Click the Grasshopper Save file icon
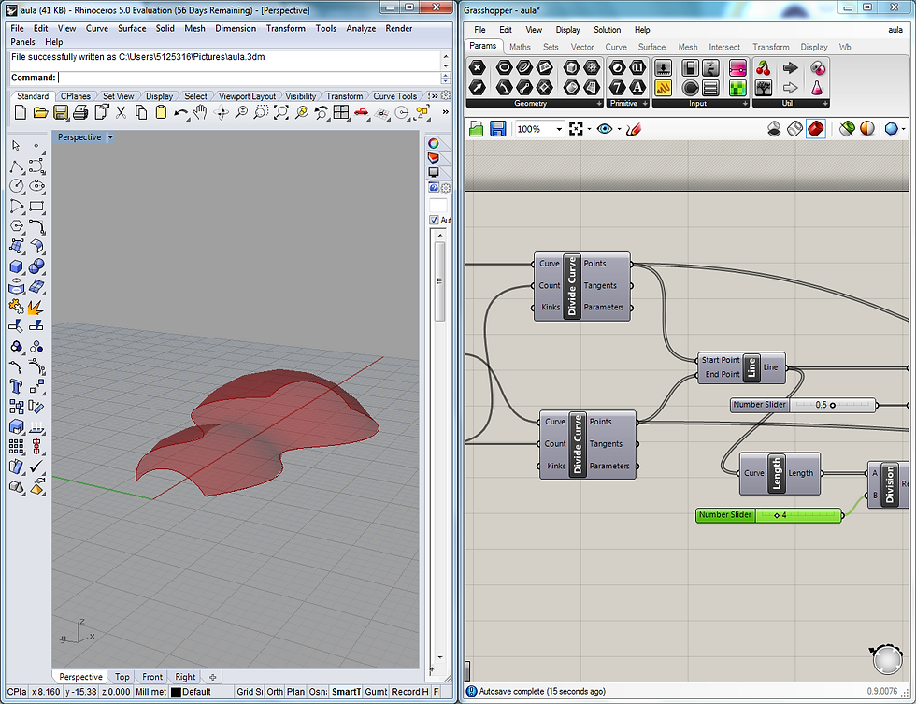The image size is (916, 704). click(x=497, y=129)
